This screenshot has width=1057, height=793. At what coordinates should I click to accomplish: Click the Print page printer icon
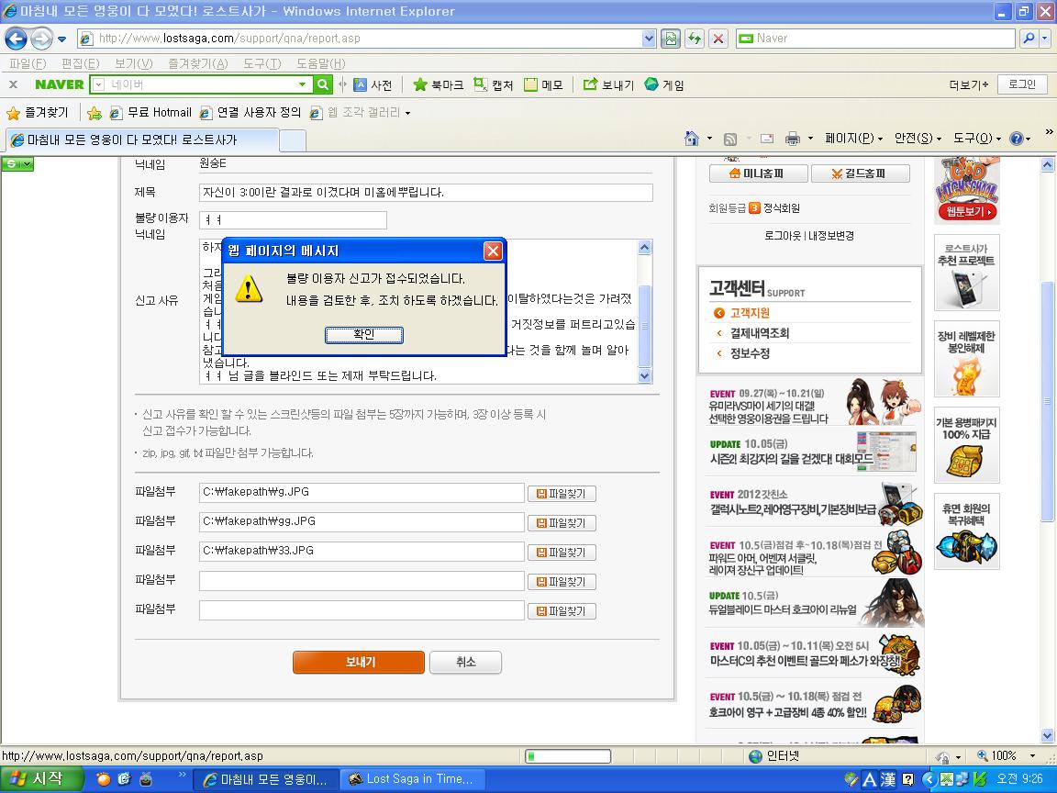point(793,139)
